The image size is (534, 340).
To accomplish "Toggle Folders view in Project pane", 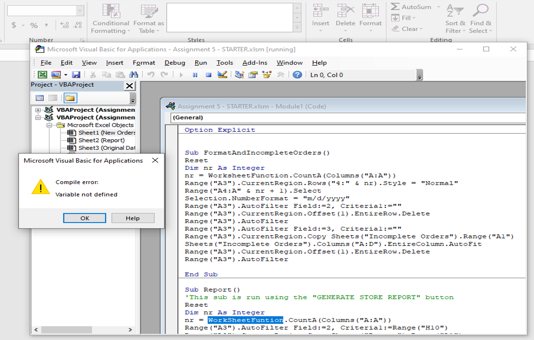I will [70, 98].
